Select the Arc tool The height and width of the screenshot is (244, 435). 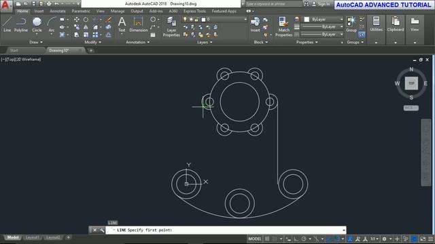click(52, 24)
